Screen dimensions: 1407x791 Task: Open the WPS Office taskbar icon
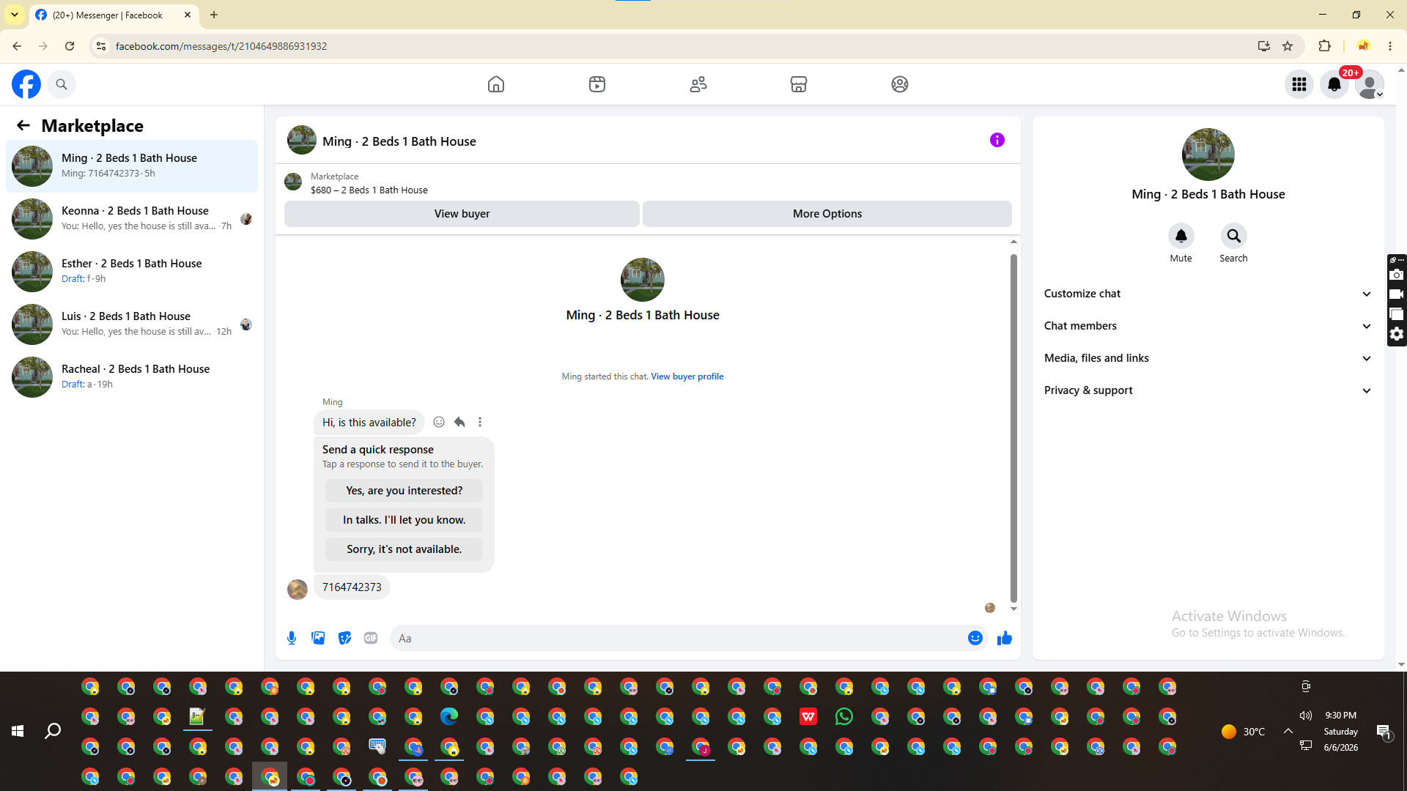pyautogui.click(x=808, y=716)
